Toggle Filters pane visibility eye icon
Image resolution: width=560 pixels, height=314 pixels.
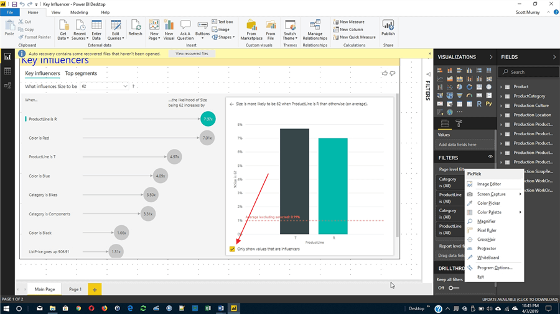tap(490, 157)
